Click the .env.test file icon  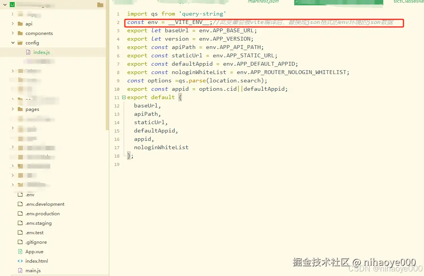(20, 232)
